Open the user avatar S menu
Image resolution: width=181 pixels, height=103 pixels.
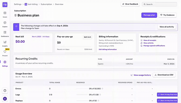pos(5,99)
